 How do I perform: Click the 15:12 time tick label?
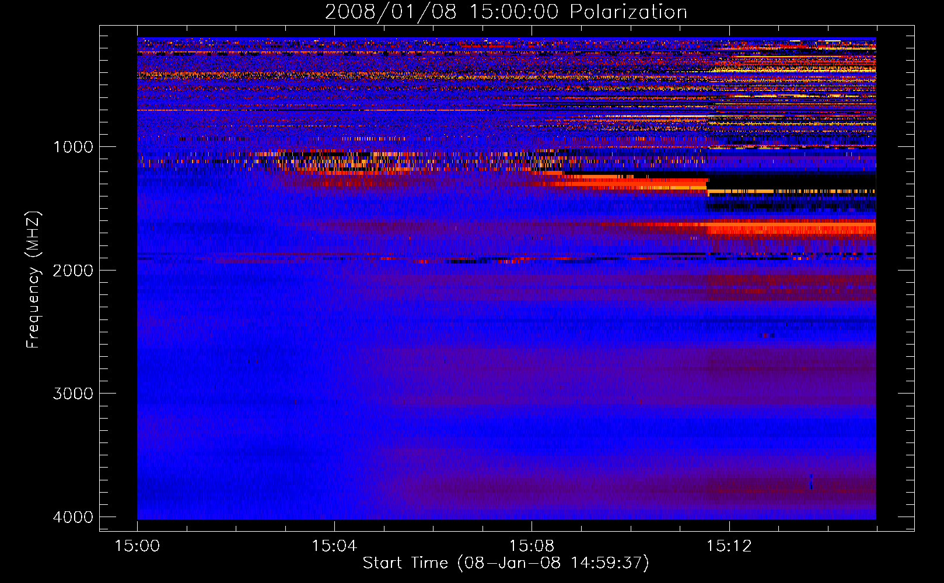click(x=729, y=546)
